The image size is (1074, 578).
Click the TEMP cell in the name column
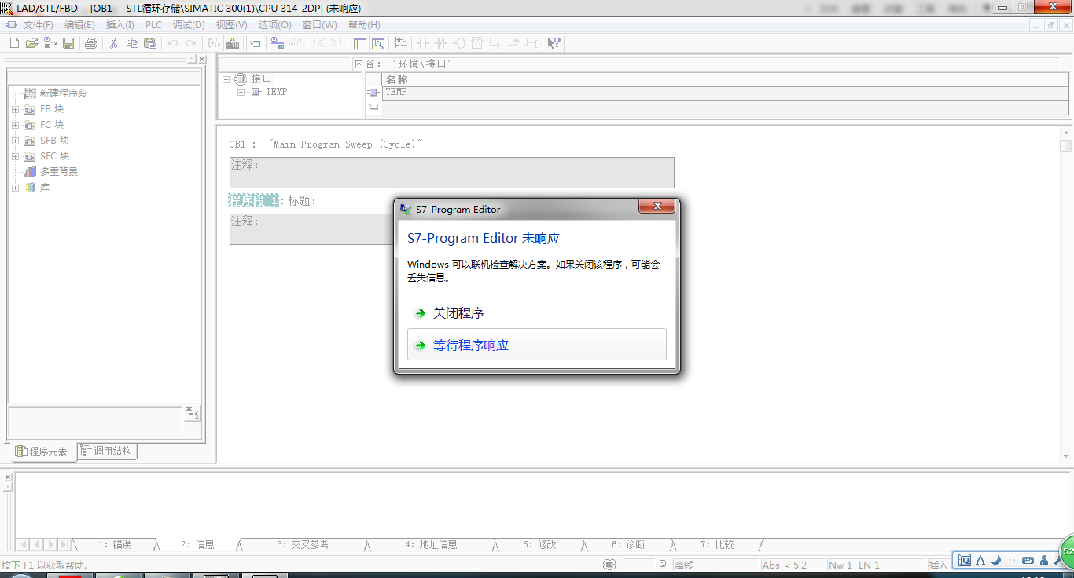coord(726,93)
